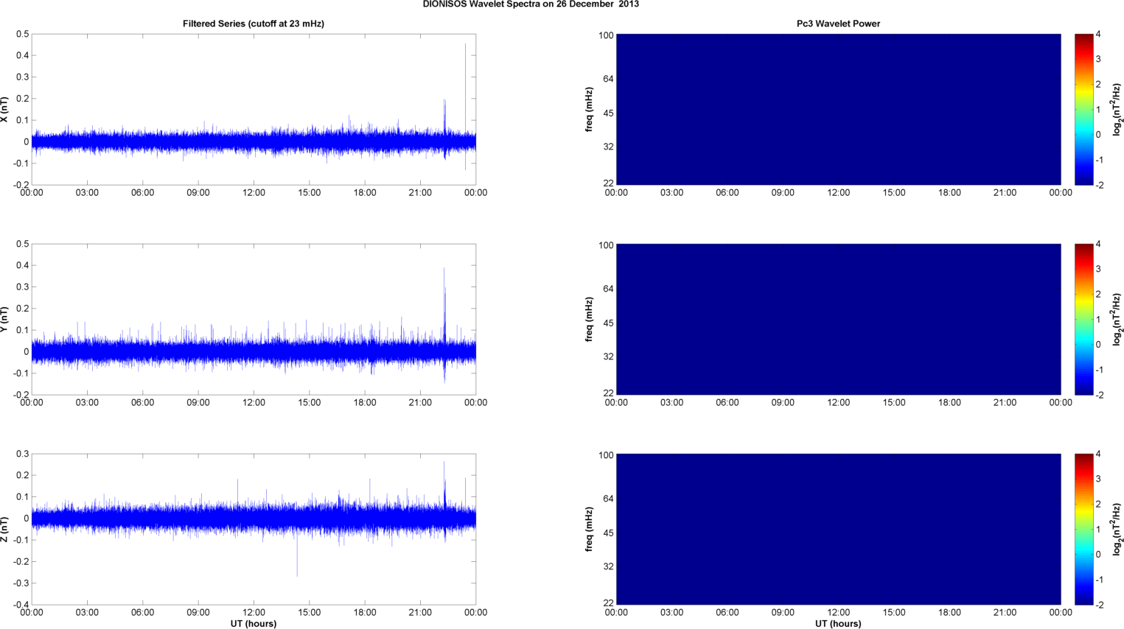Pick the bottom wavelet plot's colorbar
Image resolution: width=1124 pixels, height=629 pixels.
[x=1083, y=530]
